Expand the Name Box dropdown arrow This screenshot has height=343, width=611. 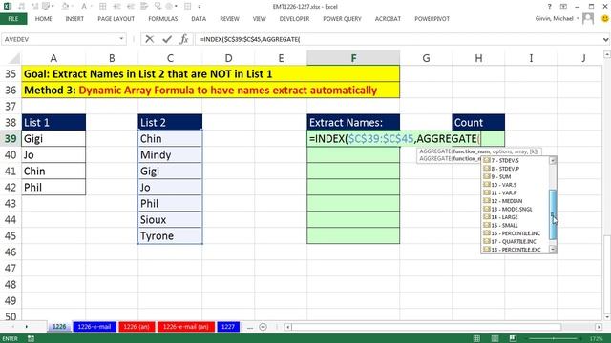121,39
